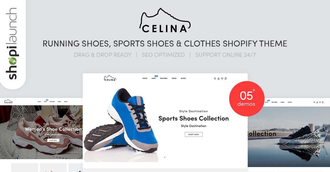Viewport: 330px width, 172px height.
Task: Click Shop Now under Women's Shoe Collection
Action: click(53, 140)
